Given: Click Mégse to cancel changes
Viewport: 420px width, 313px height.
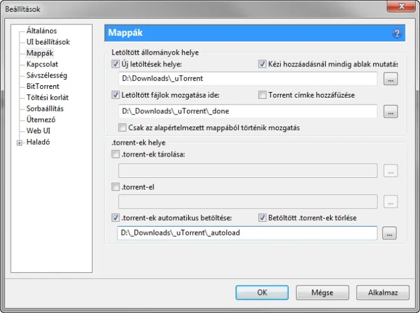Looking at the screenshot, I should point(322,292).
